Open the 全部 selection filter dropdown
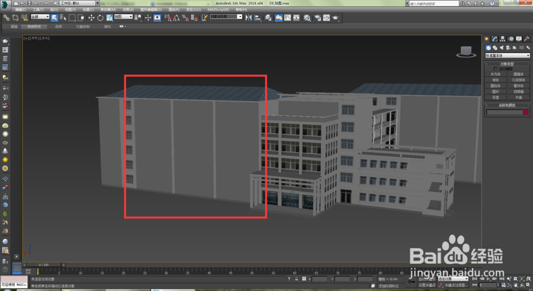This screenshot has width=533, height=291. pyautogui.click(x=40, y=17)
